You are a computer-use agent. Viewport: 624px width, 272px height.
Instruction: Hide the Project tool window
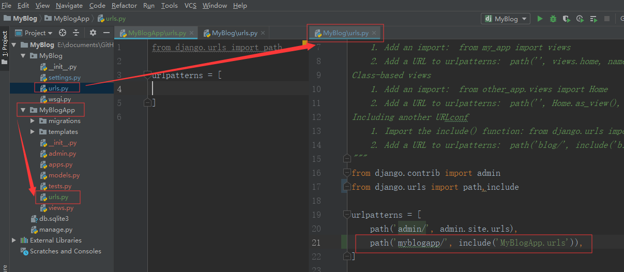point(105,33)
